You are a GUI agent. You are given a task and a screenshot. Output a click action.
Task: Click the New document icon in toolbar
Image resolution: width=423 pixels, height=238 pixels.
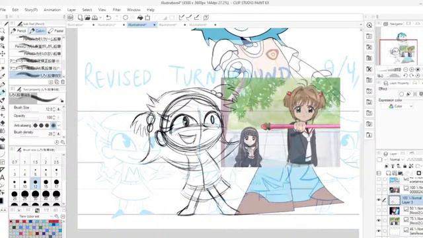(x=80, y=18)
